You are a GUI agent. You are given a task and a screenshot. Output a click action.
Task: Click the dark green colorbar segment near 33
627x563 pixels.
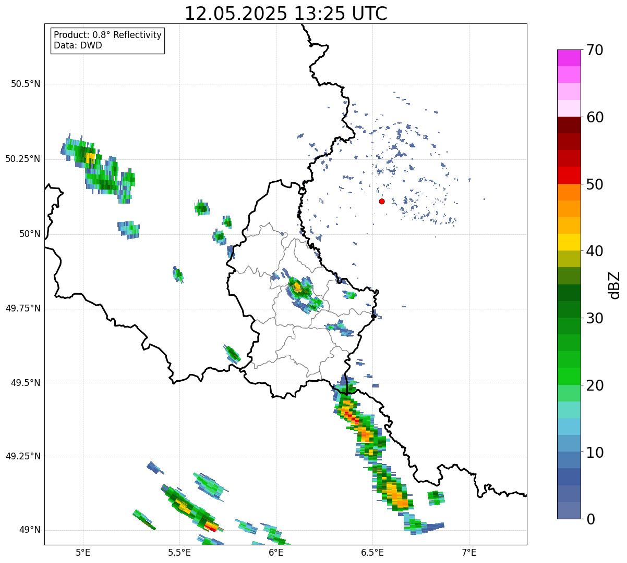click(x=569, y=293)
